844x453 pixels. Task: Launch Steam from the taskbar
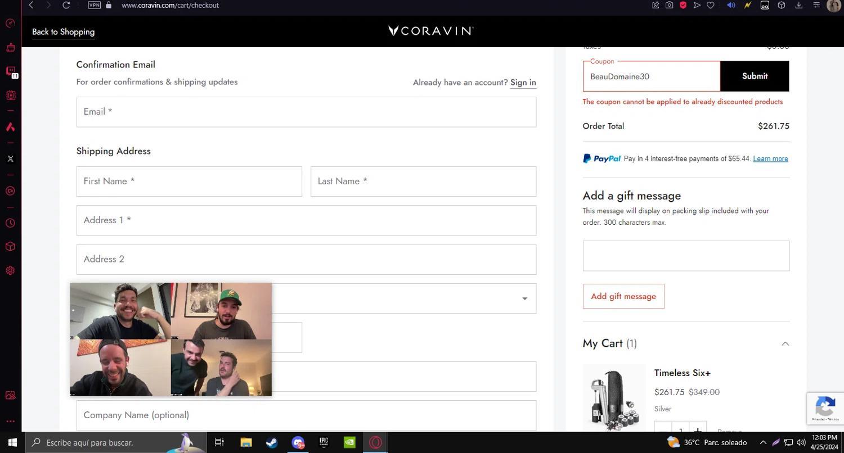pos(272,442)
